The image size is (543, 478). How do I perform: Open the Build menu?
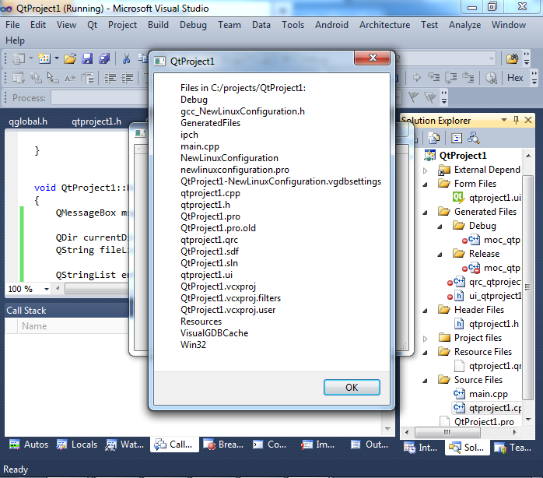click(158, 25)
